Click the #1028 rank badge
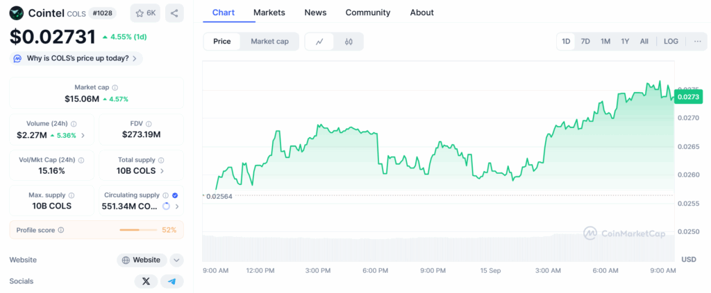The image size is (711, 293). coord(102,13)
